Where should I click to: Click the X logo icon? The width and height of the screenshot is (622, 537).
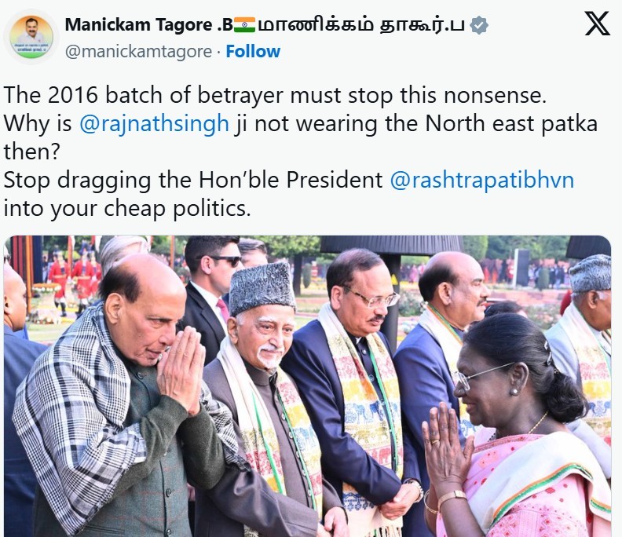tap(597, 24)
